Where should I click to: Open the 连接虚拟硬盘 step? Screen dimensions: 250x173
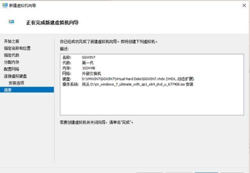tap(15, 76)
